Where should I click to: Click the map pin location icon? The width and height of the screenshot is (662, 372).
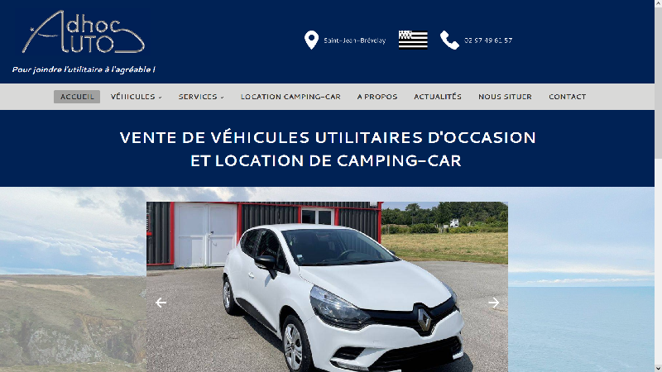(311, 40)
